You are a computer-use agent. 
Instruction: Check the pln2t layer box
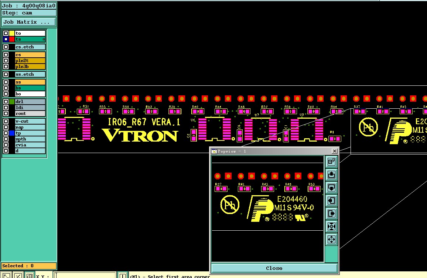tap(6, 61)
